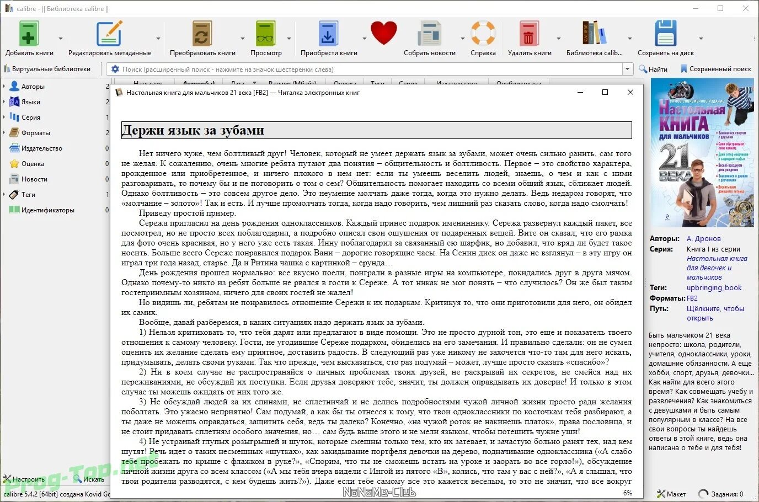This screenshot has height=502, width=759.
Task: Expand the Formats (Форматы) tree node
Action: point(4,132)
